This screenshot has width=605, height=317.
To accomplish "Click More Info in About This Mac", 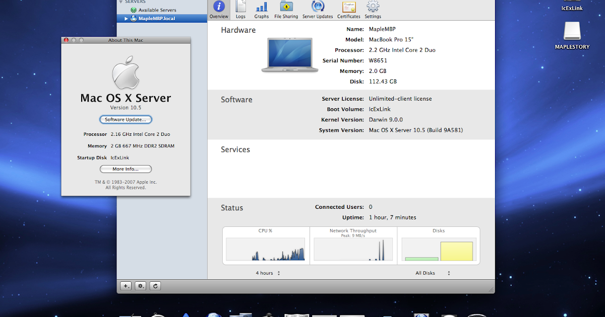I will point(125,169).
